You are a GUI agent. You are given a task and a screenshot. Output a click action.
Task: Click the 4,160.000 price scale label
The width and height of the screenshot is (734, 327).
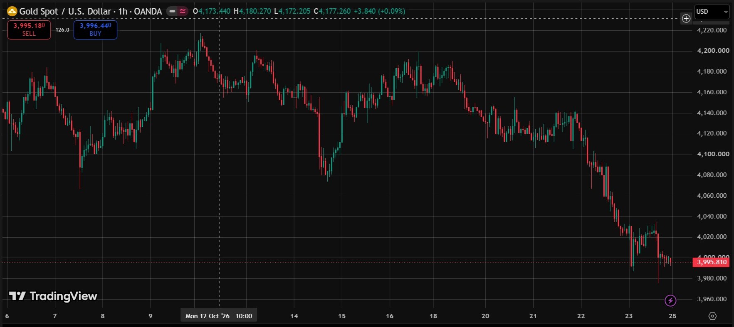click(x=712, y=92)
